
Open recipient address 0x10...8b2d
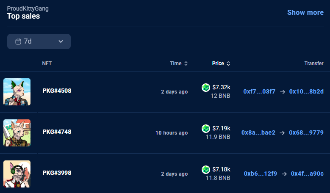coord(306,91)
